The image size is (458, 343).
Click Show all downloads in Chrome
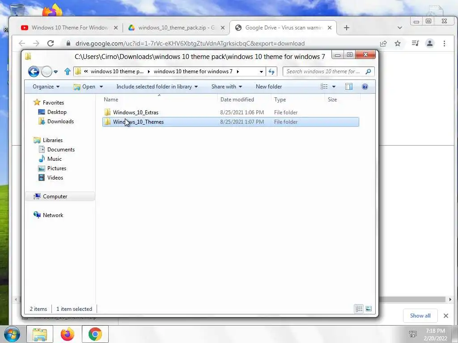click(x=420, y=316)
